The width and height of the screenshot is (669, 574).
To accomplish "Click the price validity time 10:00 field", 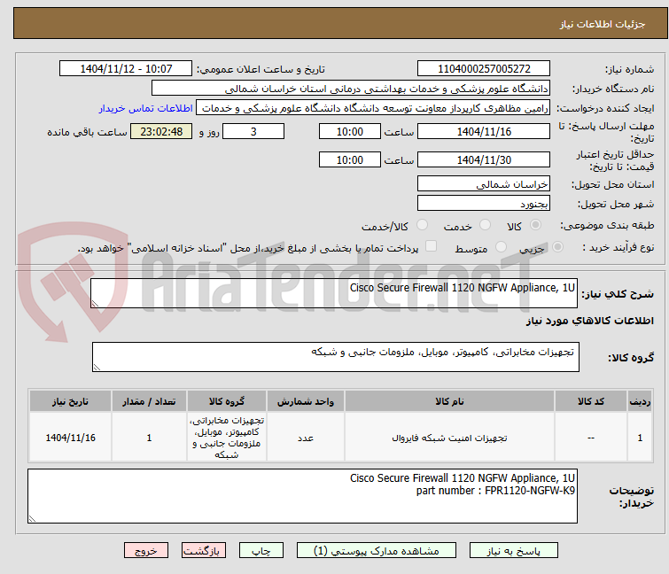I will click(x=350, y=159).
